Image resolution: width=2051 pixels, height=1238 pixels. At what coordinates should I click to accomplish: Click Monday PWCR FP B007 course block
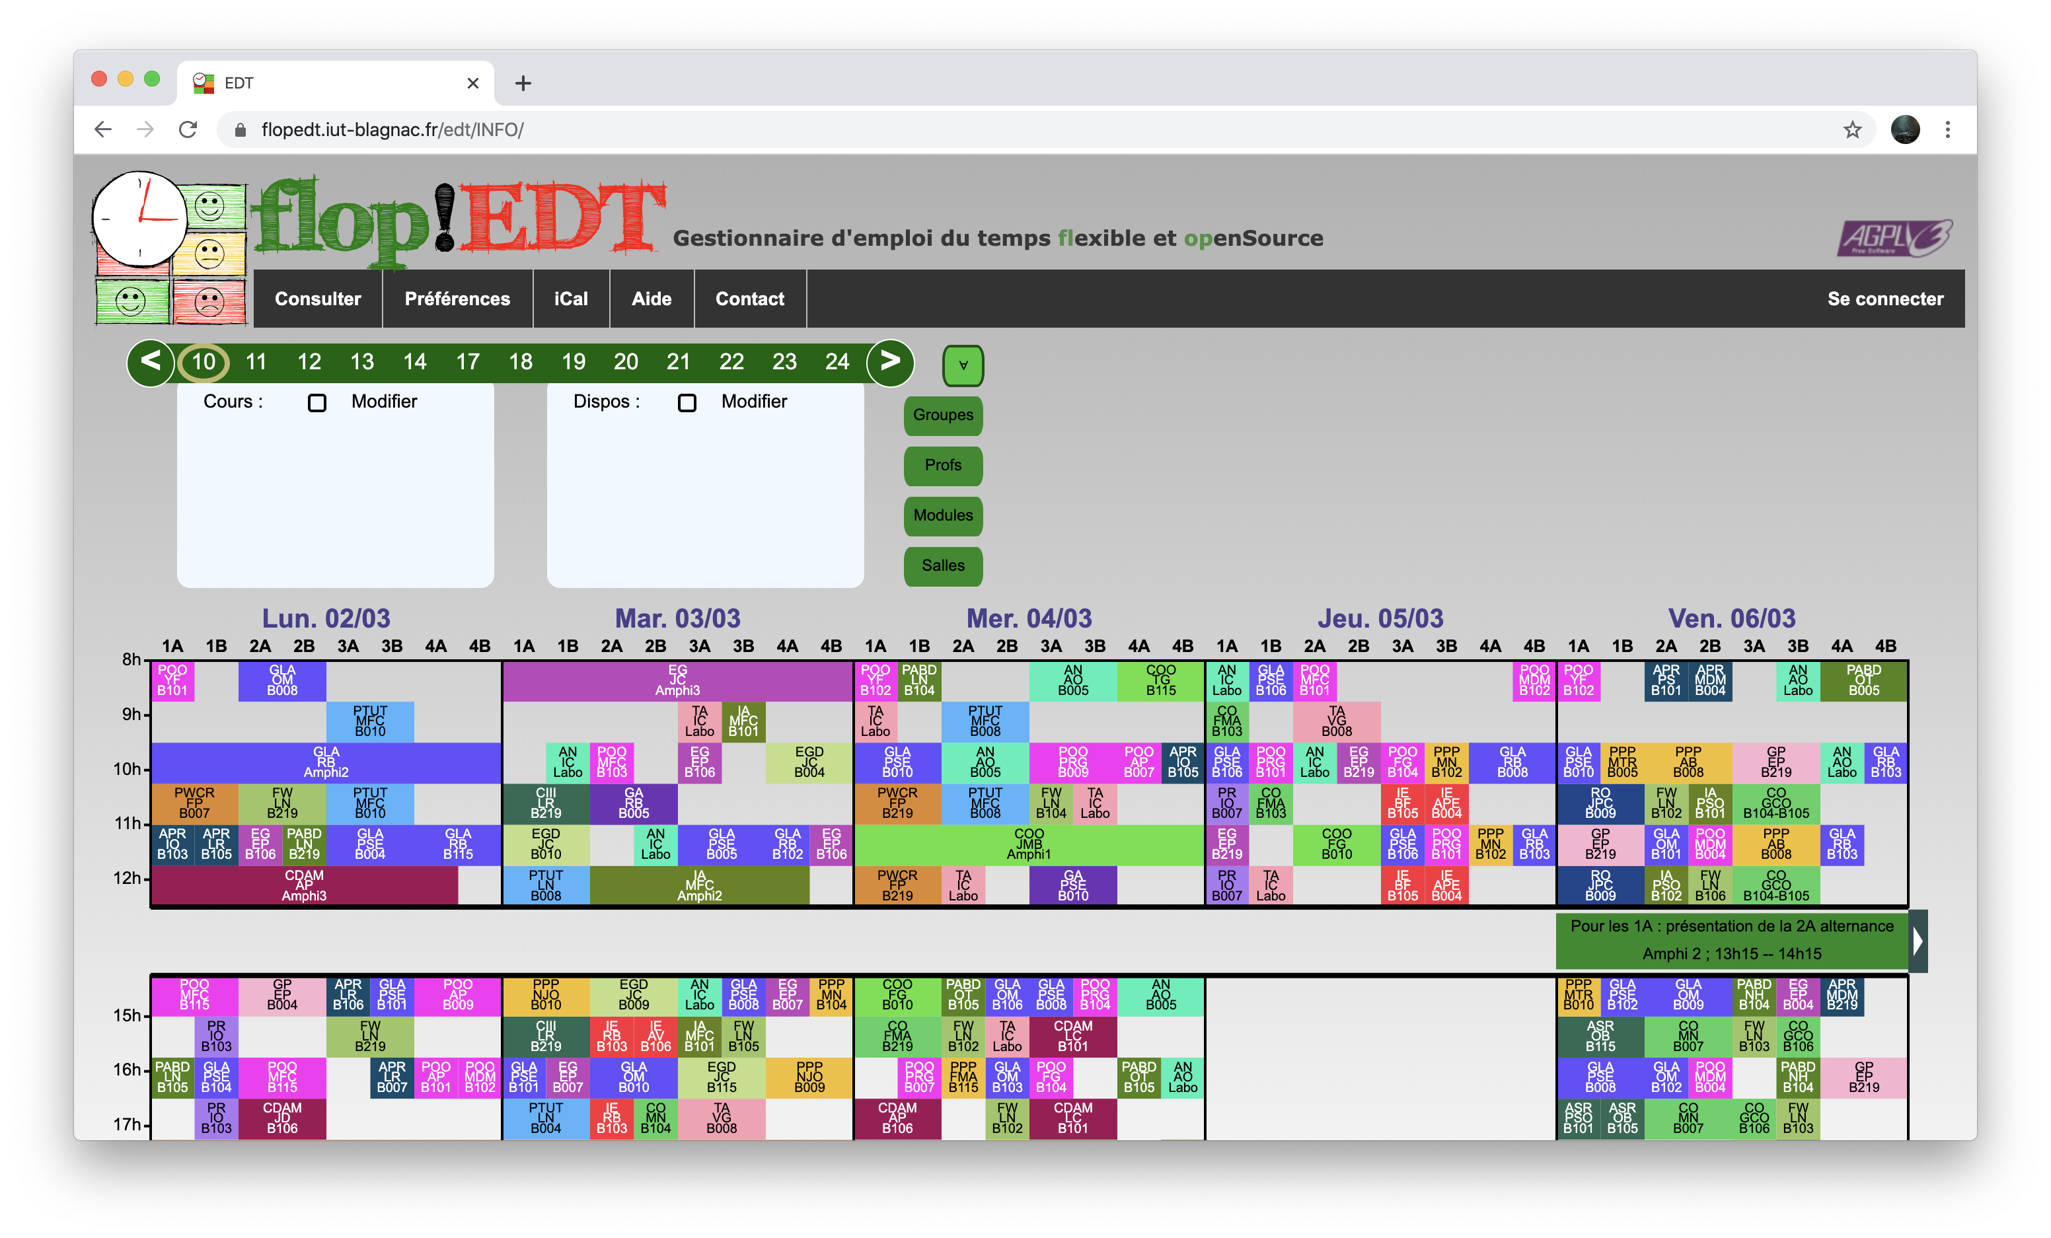point(194,804)
